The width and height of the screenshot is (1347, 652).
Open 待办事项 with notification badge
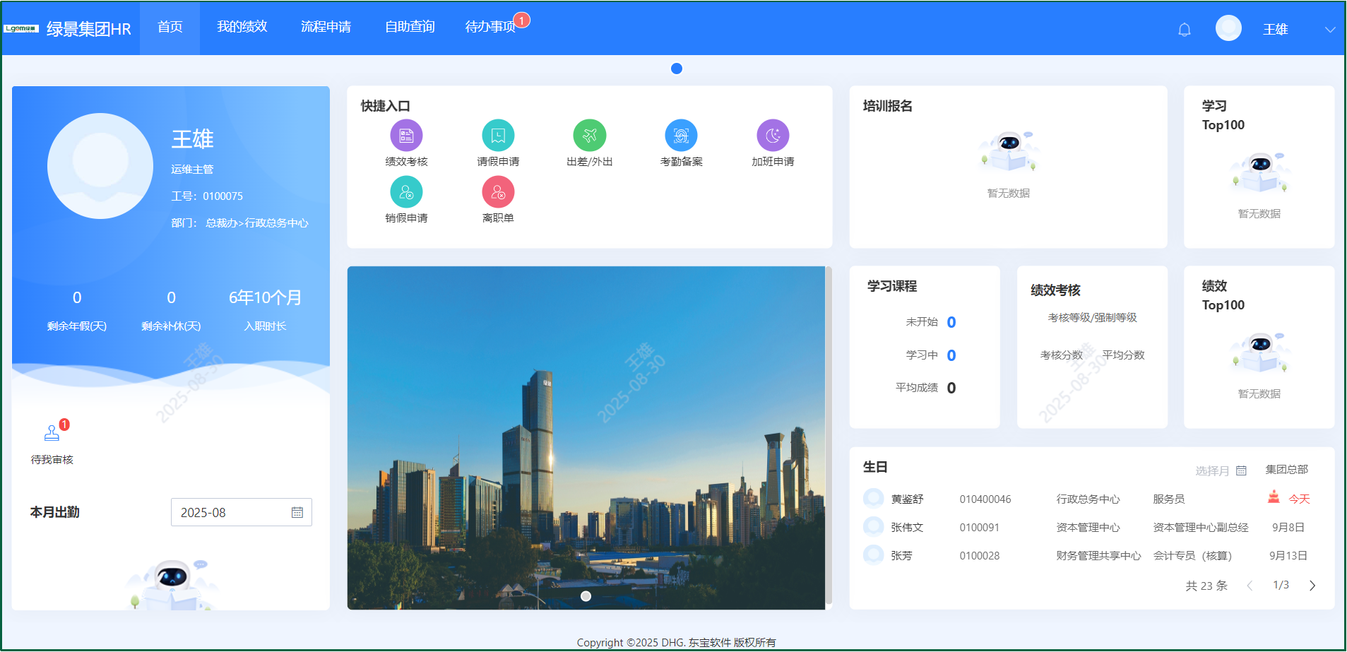tap(490, 27)
